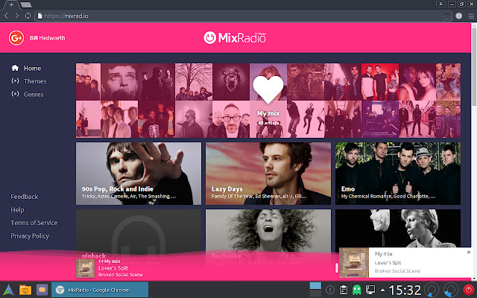Play the Emo mix card
This screenshot has width=477, height=298.
398,174
